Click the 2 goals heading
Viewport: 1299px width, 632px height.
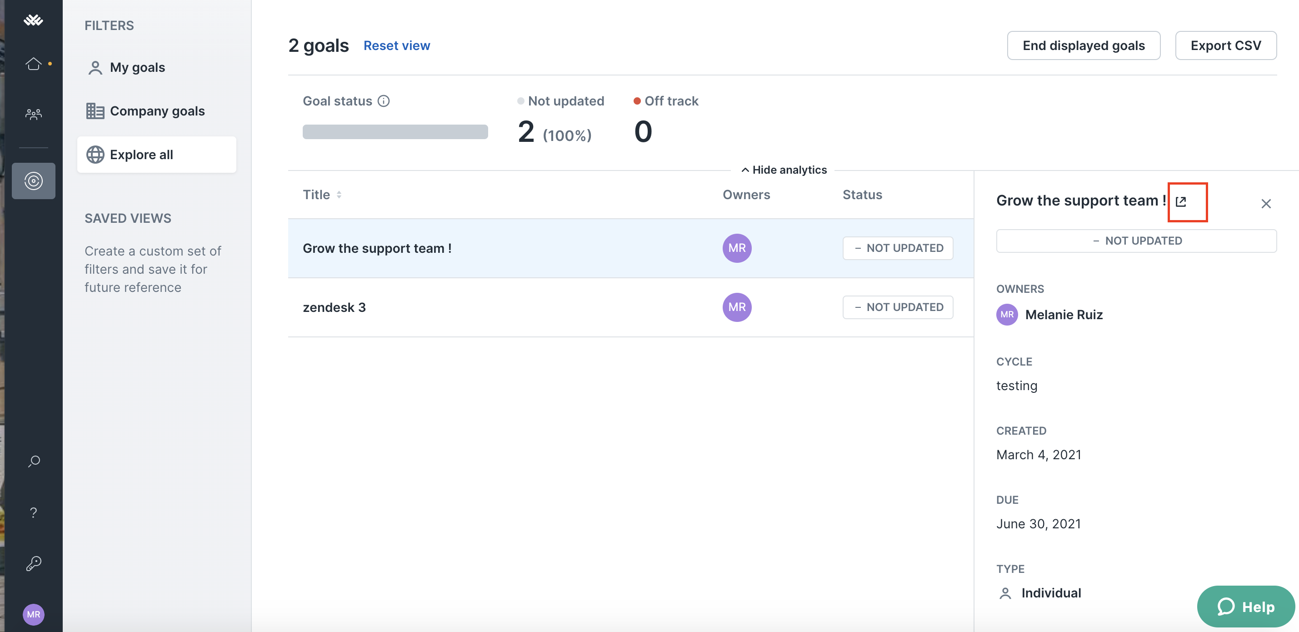318,45
